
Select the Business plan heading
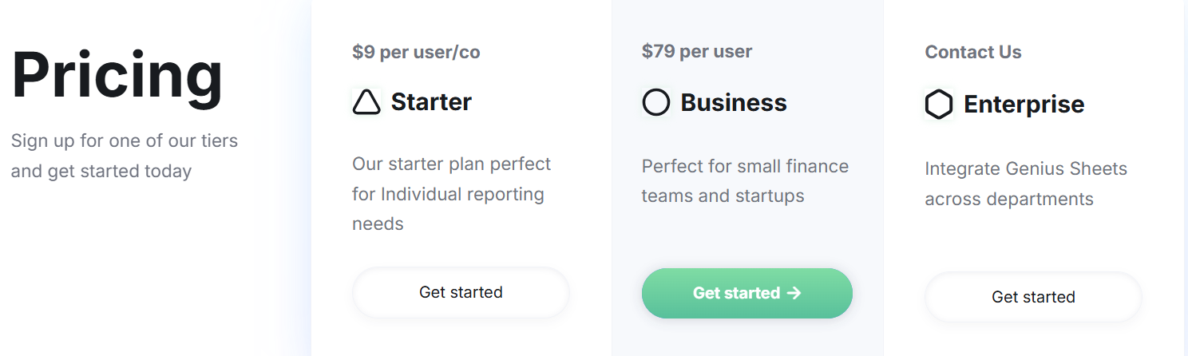click(734, 103)
